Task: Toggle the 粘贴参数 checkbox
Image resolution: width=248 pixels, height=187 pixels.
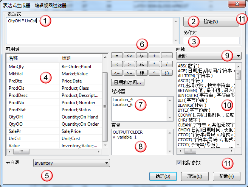Action: tap(179, 163)
